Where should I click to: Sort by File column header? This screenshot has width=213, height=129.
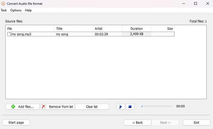pos(30,29)
